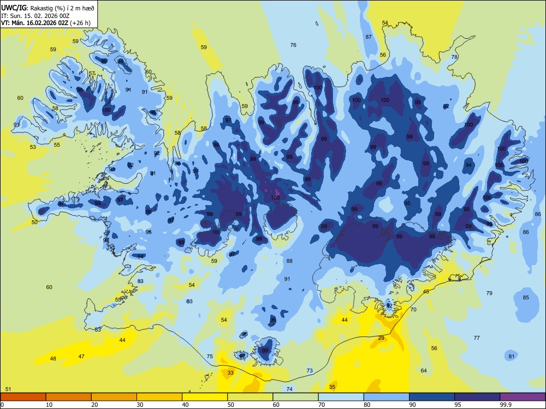This screenshot has height=409, width=546.
Task: Click the humidity value '87' on the map
Action: tap(369, 37)
